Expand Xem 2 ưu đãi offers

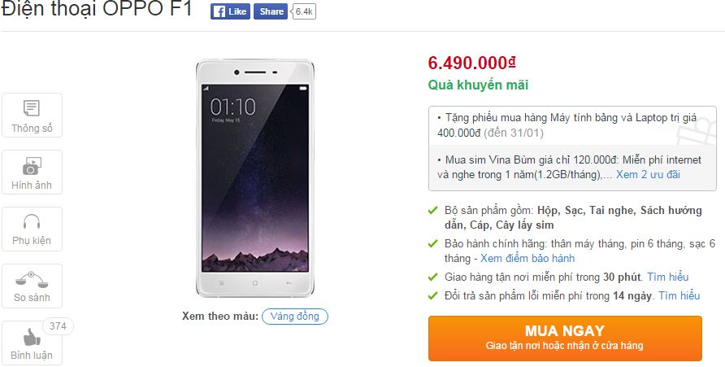coord(648,174)
